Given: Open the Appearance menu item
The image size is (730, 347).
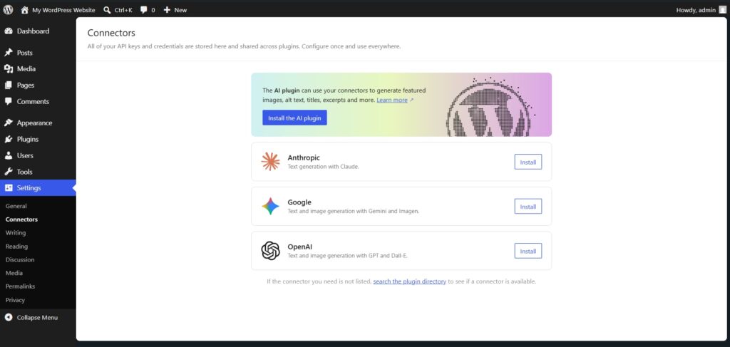Looking at the screenshot, I should (34, 123).
